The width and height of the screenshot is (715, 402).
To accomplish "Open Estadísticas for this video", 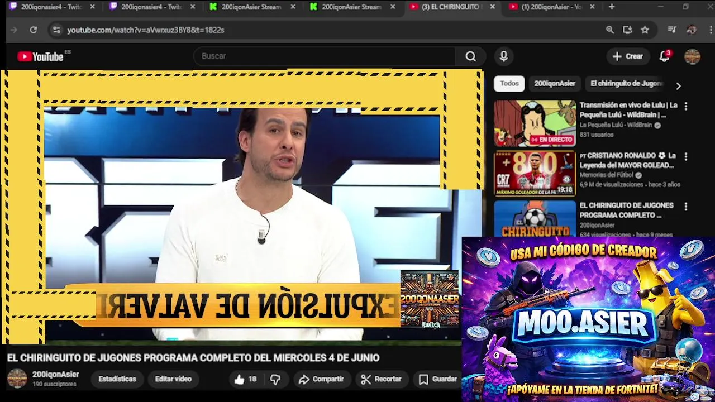I will [117, 379].
